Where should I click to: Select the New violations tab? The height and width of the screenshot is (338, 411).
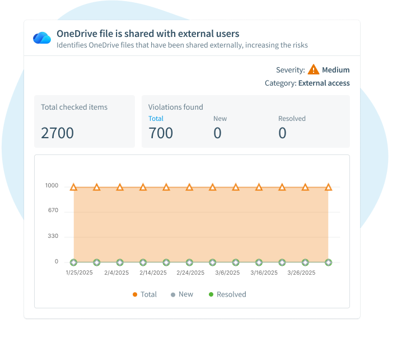click(x=220, y=119)
